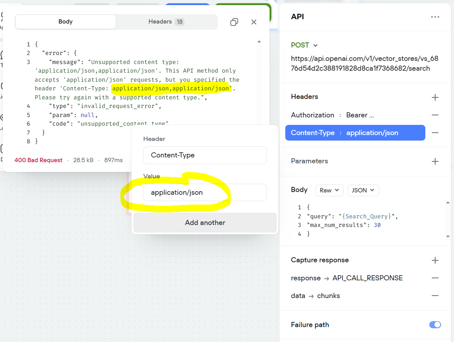Edit the Value field application/json
Screen dimensions: 454x342
(205, 192)
